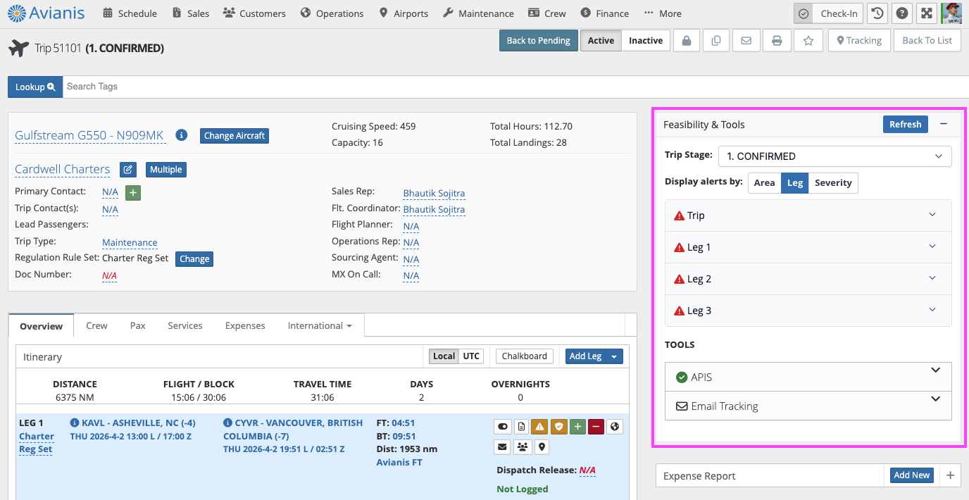The height and width of the screenshot is (500, 969).
Task: Expand the APIS tool section
Action: [x=808, y=377]
